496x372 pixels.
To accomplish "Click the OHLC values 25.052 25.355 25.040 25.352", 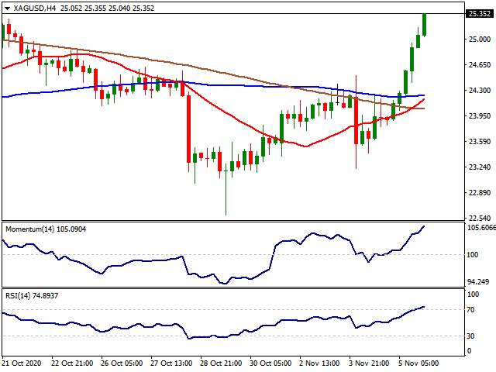I will (107, 9).
